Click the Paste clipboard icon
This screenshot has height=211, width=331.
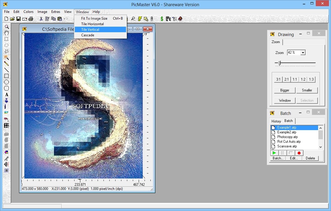60,19
